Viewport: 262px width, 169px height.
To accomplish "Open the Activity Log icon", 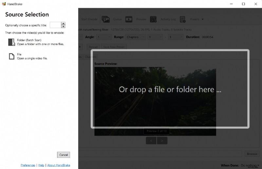I will click(153, 19).
